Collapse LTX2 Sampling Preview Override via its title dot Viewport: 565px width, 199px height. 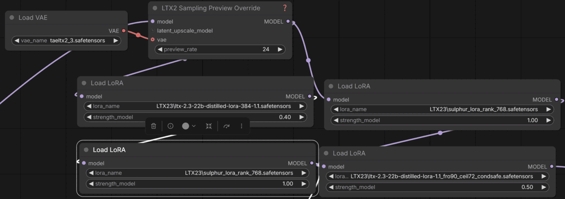pos(155,8)
